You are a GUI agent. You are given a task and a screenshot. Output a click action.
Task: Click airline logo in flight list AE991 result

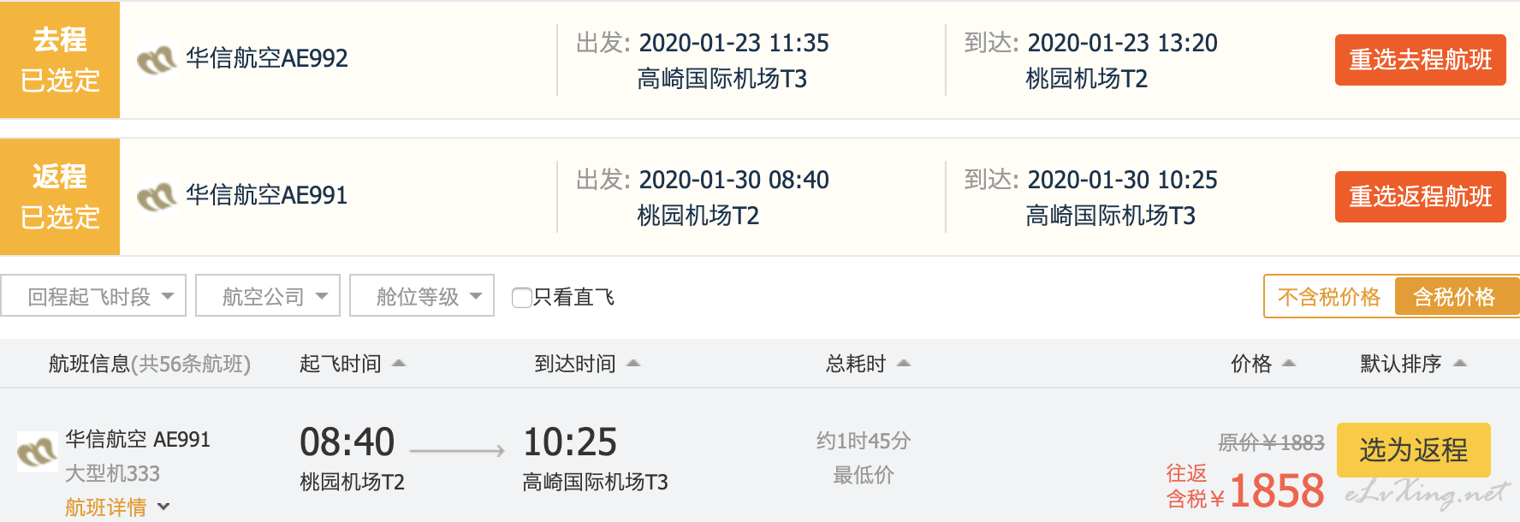[37, 451]
